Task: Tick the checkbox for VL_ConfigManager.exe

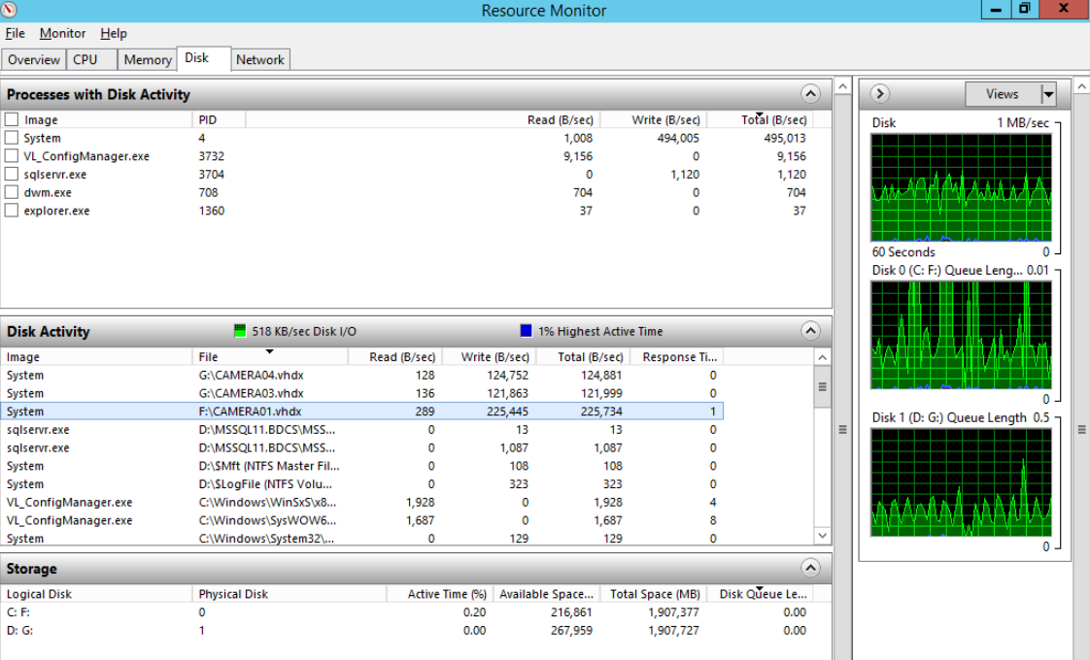Action: tap(12, 156)
